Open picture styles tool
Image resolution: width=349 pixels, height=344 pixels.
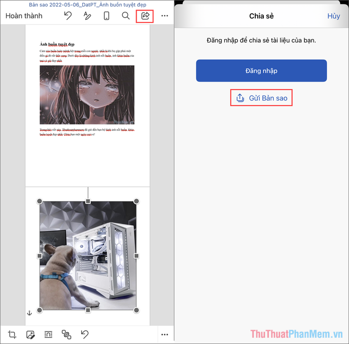tap(30, 334)
